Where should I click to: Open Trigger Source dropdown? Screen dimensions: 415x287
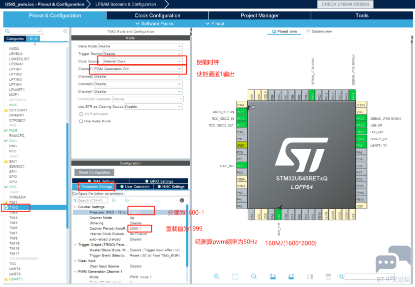142,54
